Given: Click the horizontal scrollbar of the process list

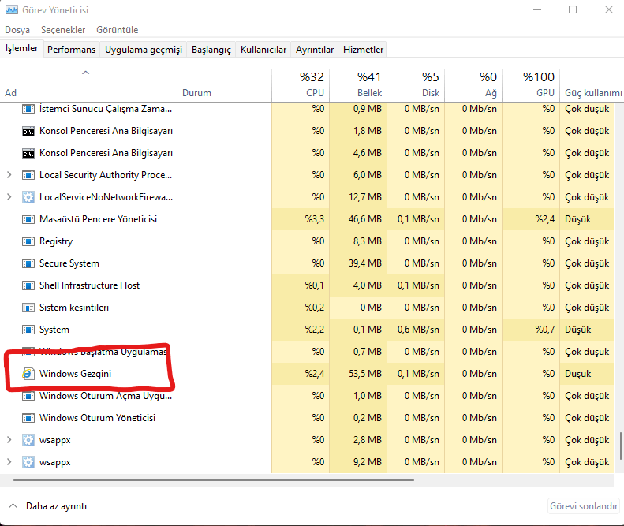Looking at the screenshot, I should (x=214, y=479).
